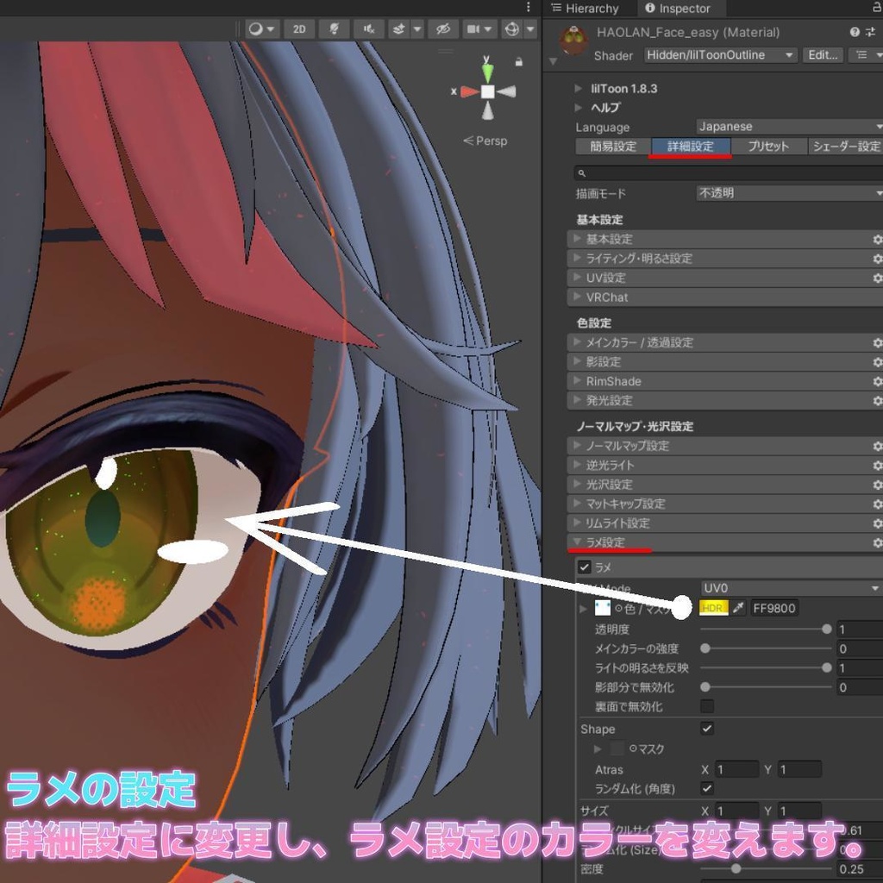The width and height of the screenshot is (883, 883).
Task: Open the gizmos visibility eye icon
Action: [x=443, y=28]
